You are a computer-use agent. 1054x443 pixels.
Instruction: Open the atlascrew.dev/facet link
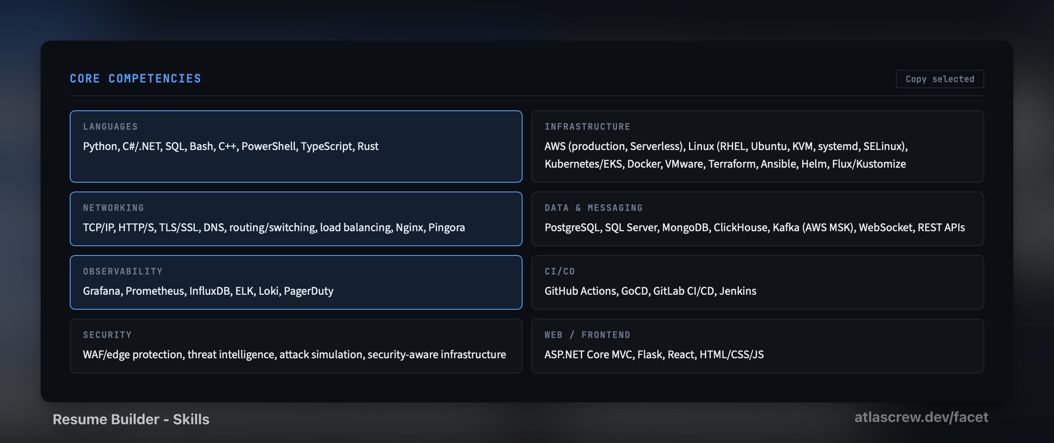point(921,417)
